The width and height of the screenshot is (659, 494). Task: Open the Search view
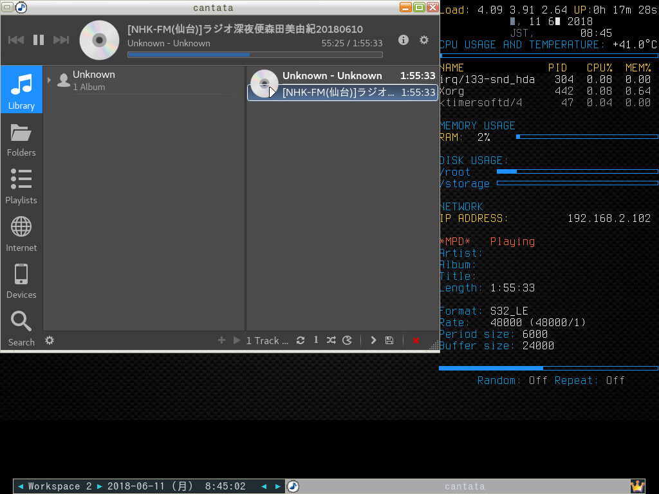pos(21,329)
